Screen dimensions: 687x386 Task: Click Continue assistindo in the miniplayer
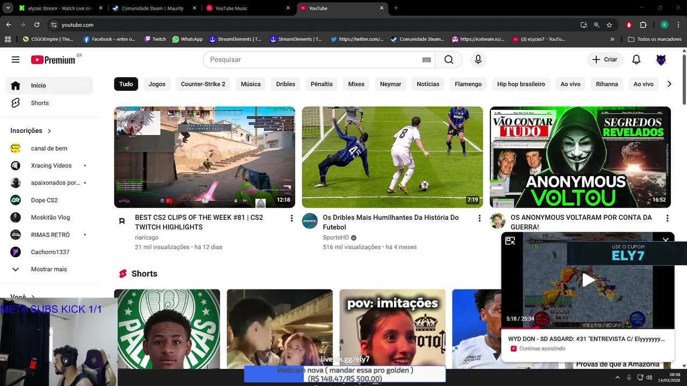[x=542, y=348]
